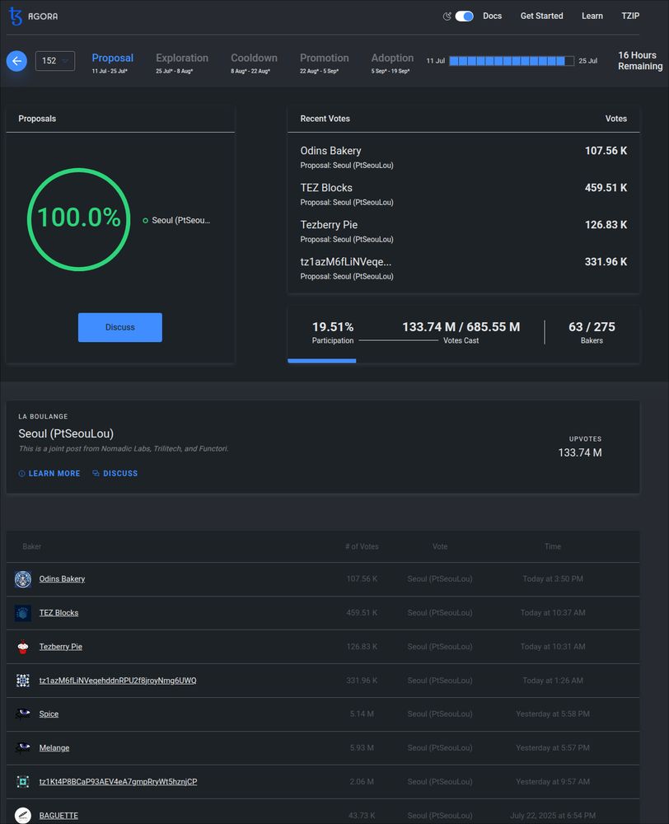Switch to the Cooldown stage tab
Screen dimensions: 669x824
coord(254,62)
